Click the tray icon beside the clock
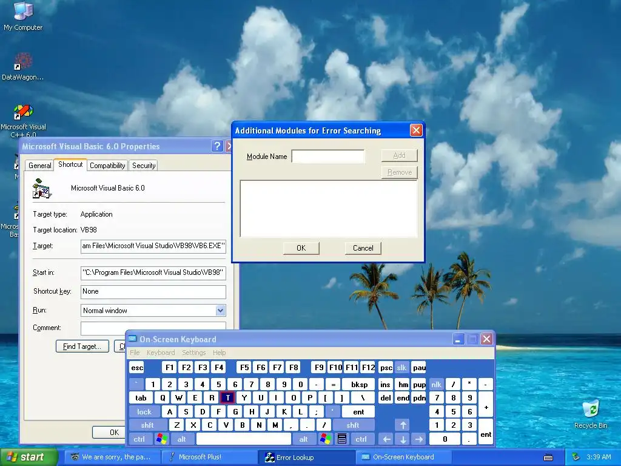Image resolution: width=621 pixels, height=466 pixels. (576, 458)
